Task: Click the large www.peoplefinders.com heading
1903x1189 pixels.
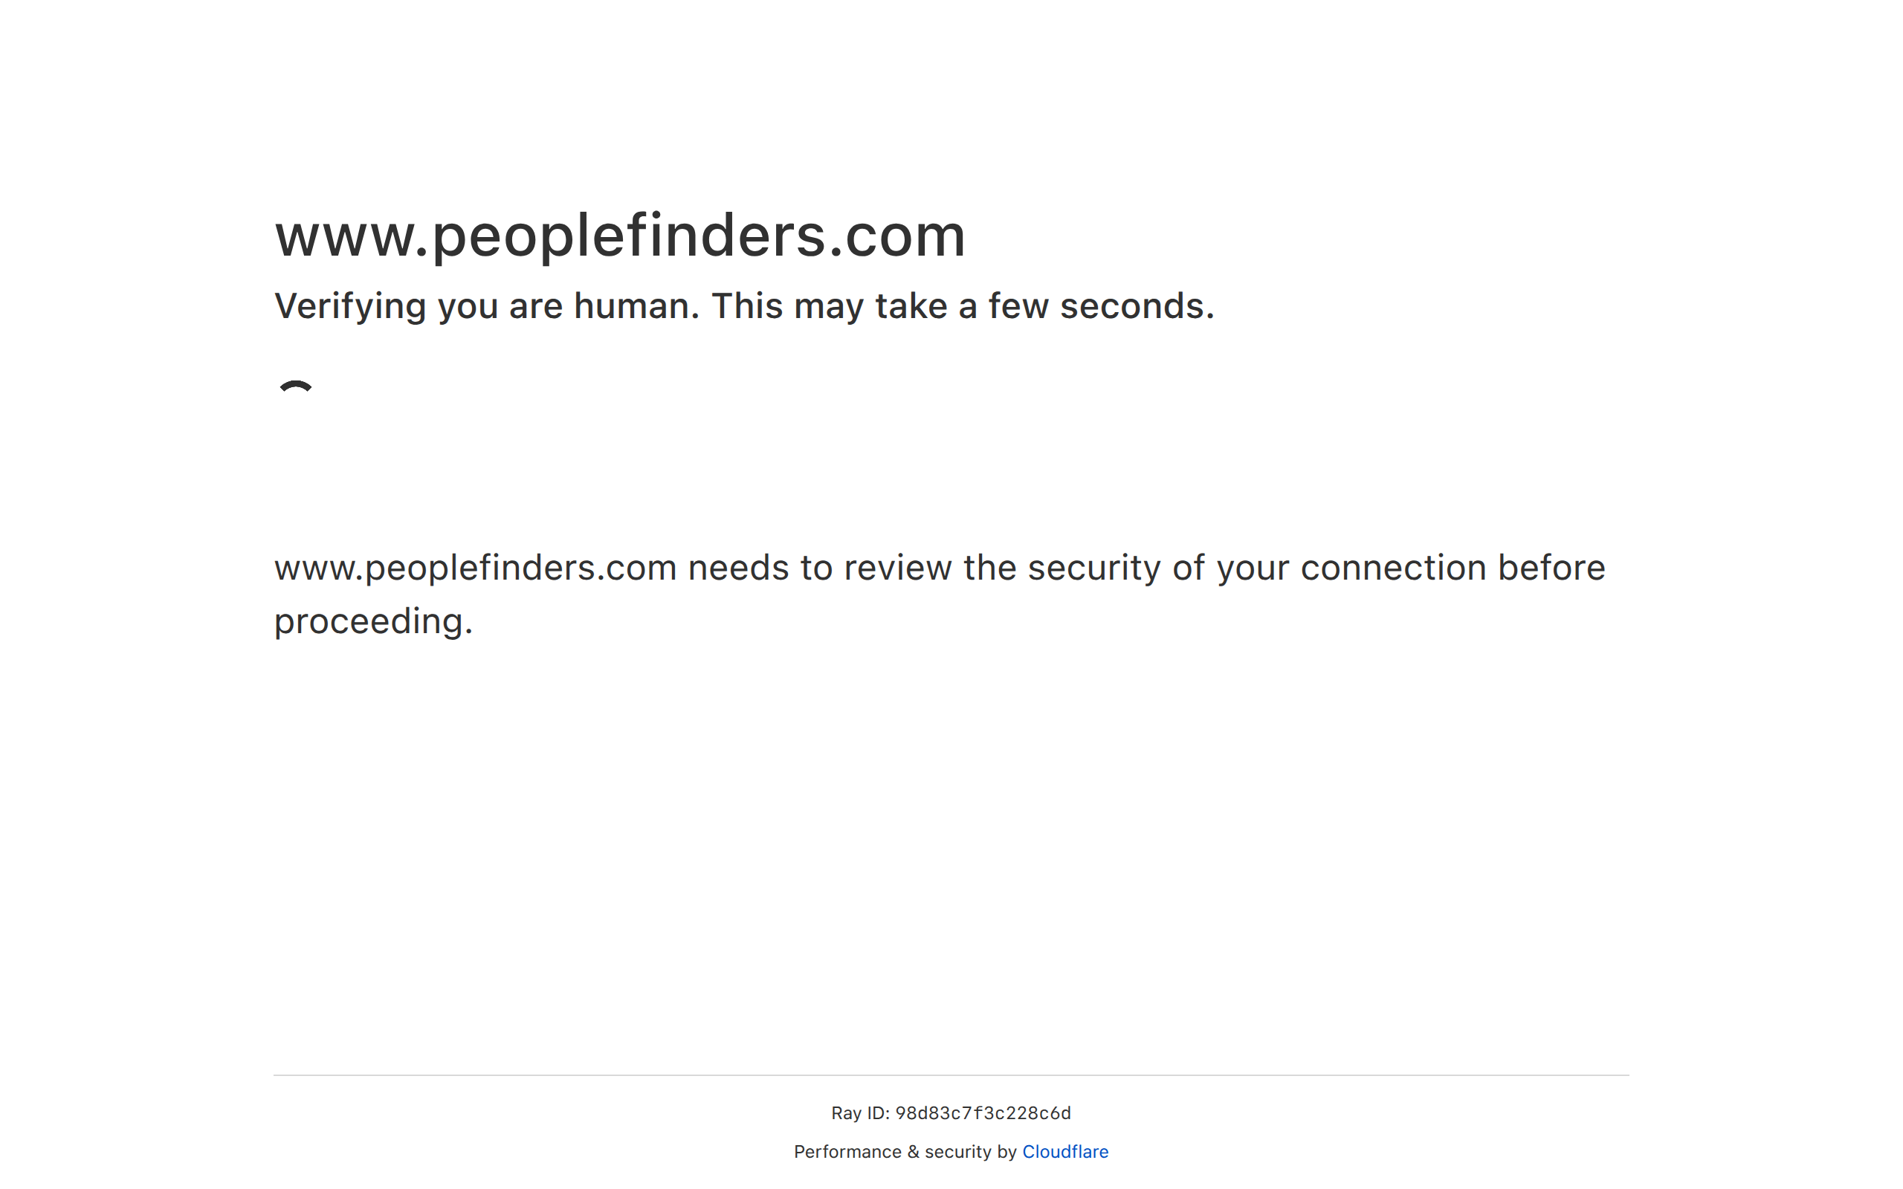Action: (x=620, y=235)
